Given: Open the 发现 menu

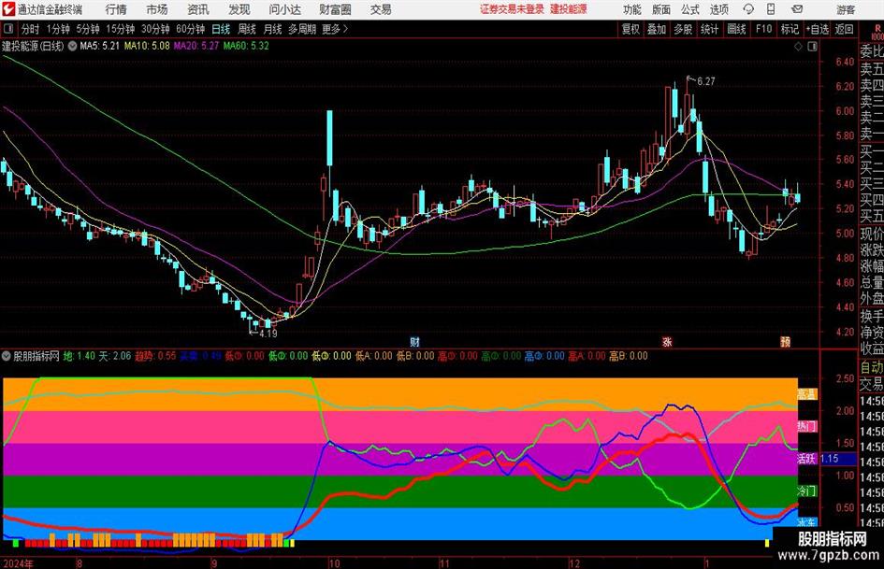Looking at the screenshot, I should tap(239, 9).
